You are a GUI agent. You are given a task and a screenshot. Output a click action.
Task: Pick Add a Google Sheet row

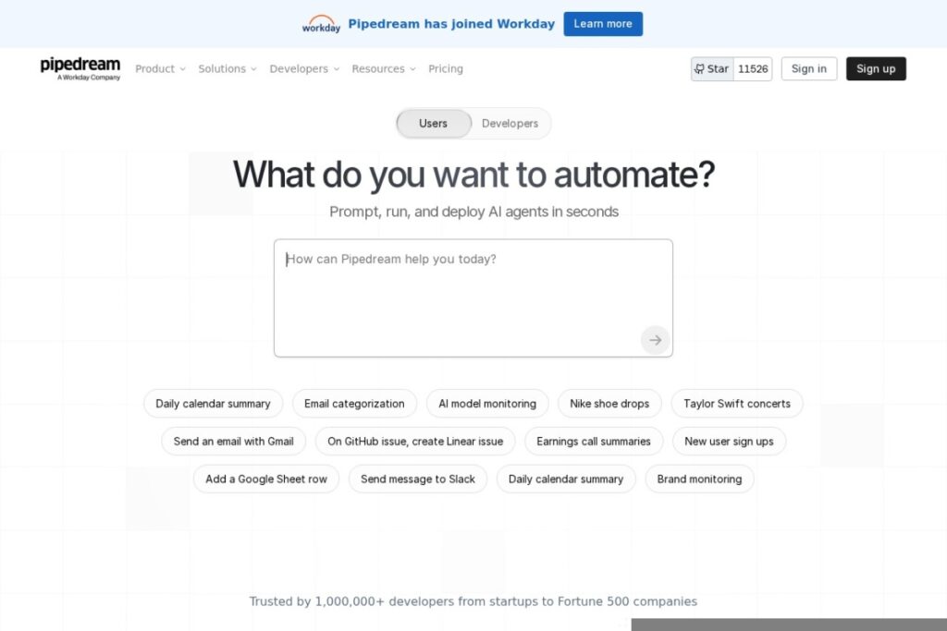tap(266, 479)
